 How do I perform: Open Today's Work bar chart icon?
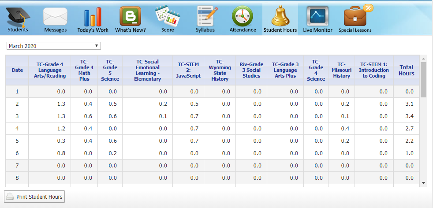[x=93, y=17]
